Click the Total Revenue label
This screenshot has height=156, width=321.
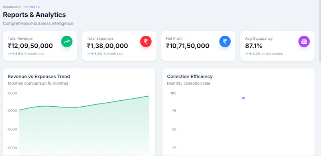20,38
